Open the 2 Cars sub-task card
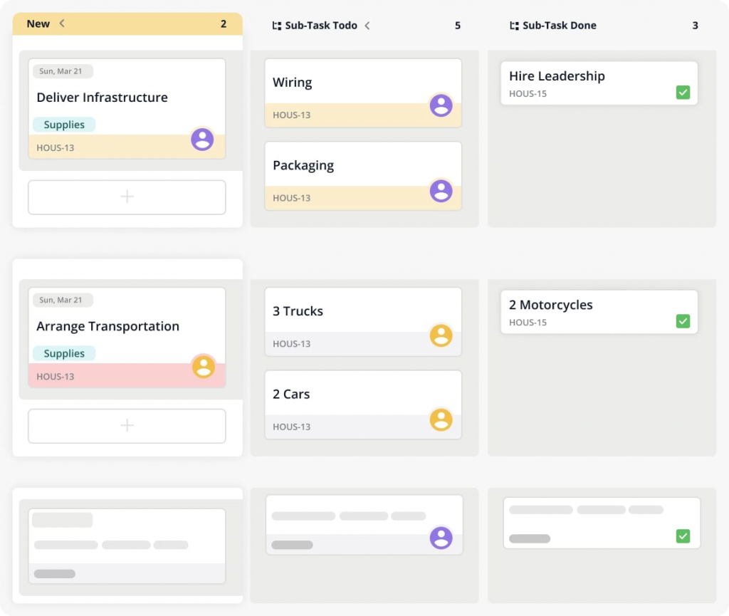 [363, 405]
